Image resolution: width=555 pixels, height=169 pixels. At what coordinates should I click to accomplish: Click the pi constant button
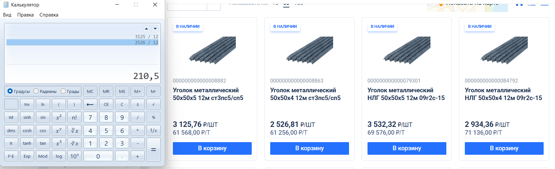tap(11, 143)
